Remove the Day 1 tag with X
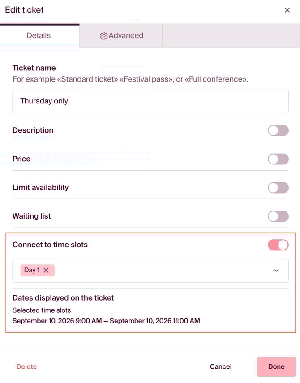This screenshot has height=383, width=300. [46, 270]
